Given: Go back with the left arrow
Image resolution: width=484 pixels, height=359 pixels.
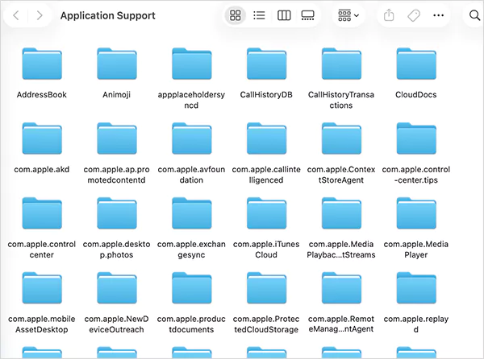Looking at the screenshot, I should pos(16,15).
